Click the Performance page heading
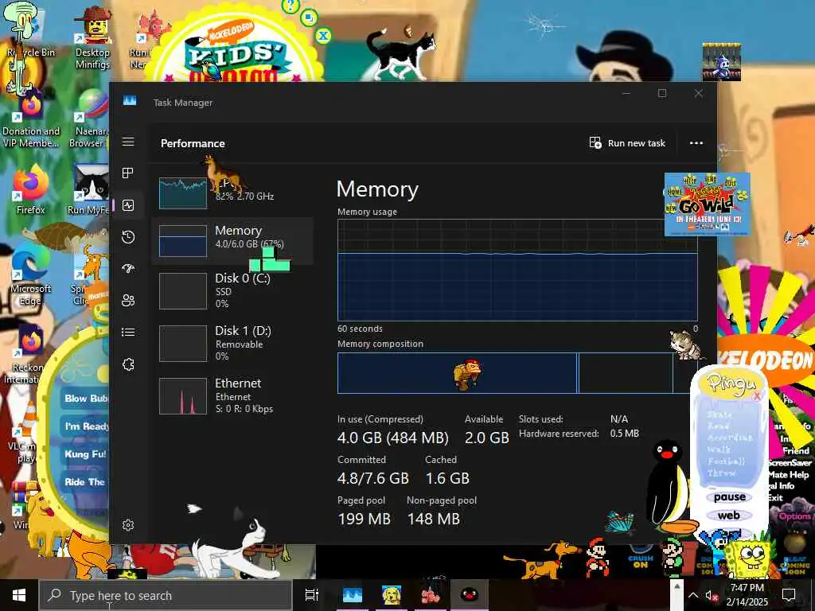This screenshot has width=815, height=611. 193,143
